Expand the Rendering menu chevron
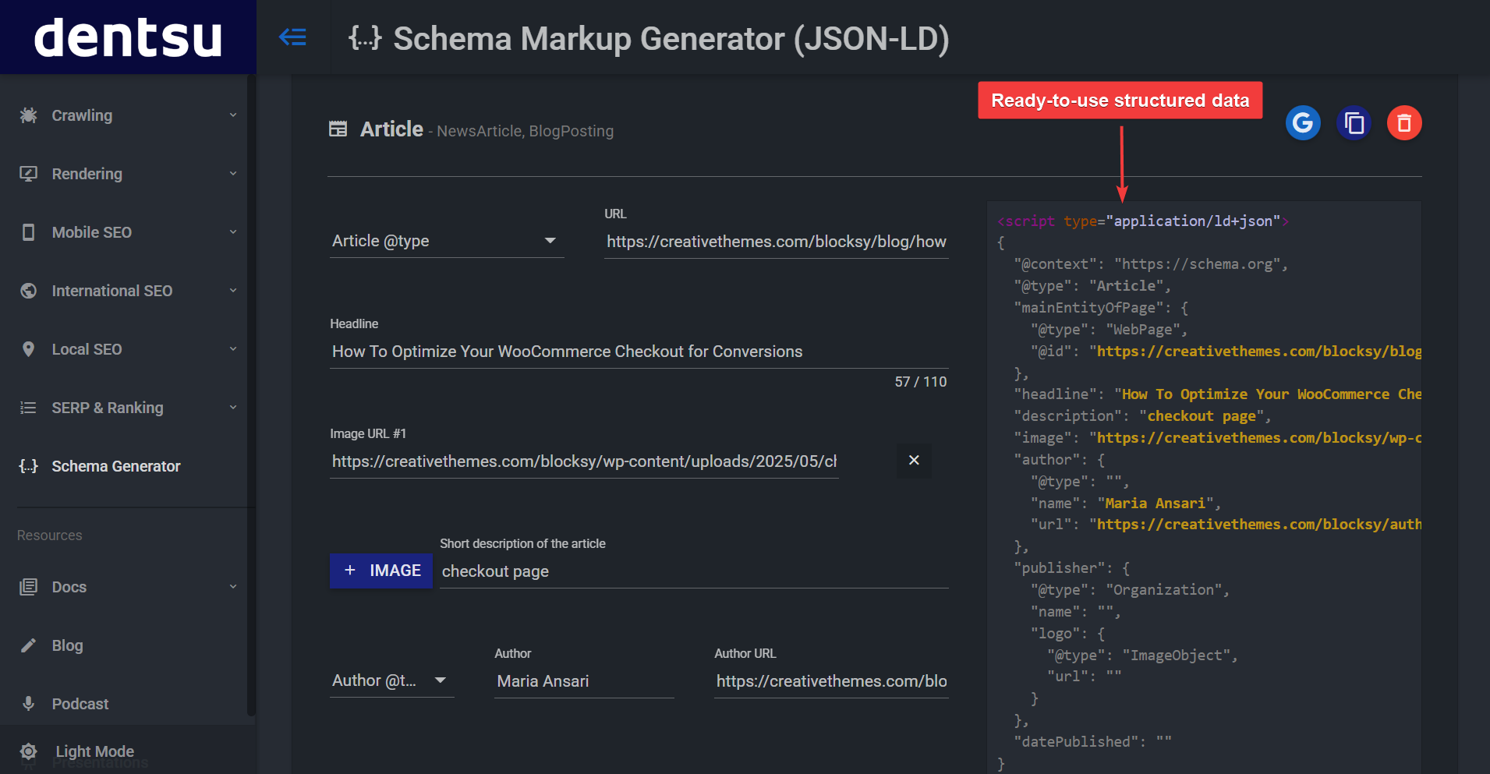Screen dimensions: 1490x774 (x=233, y=174)
